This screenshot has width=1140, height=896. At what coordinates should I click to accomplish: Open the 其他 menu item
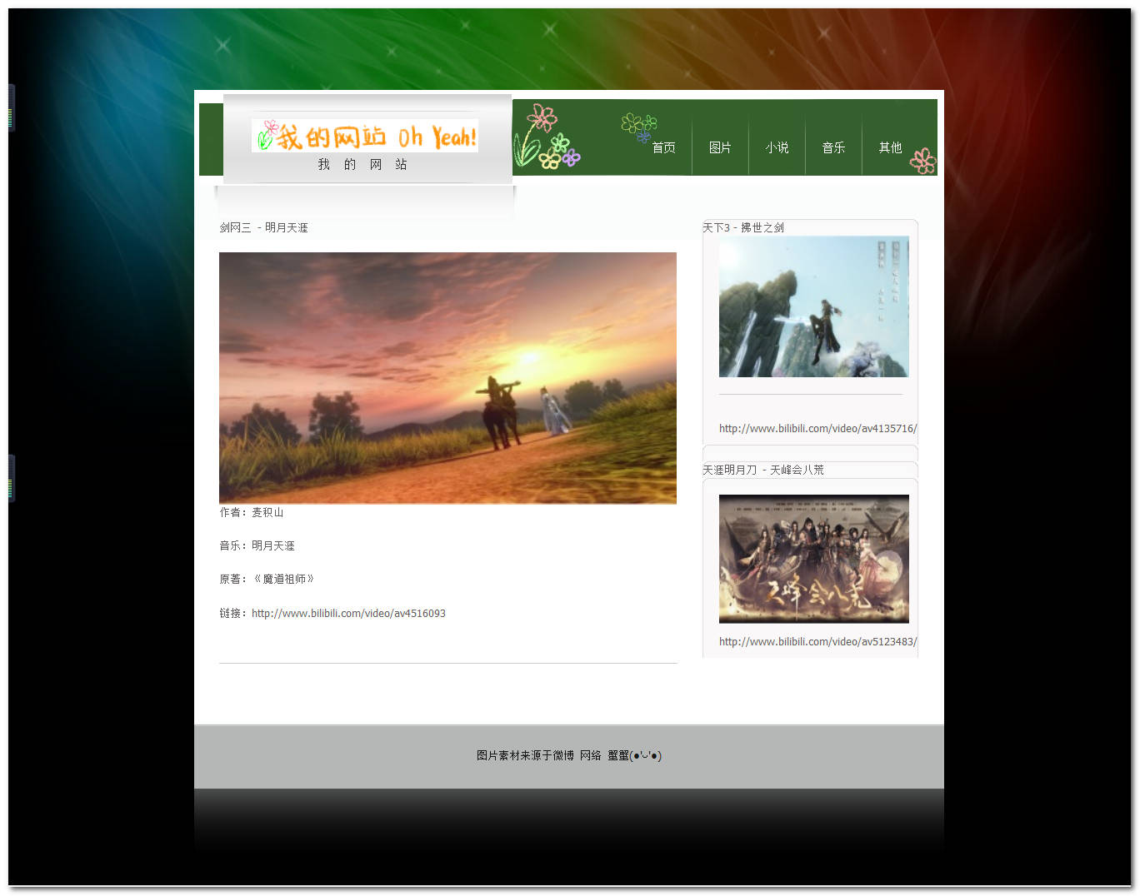point(890,147)
